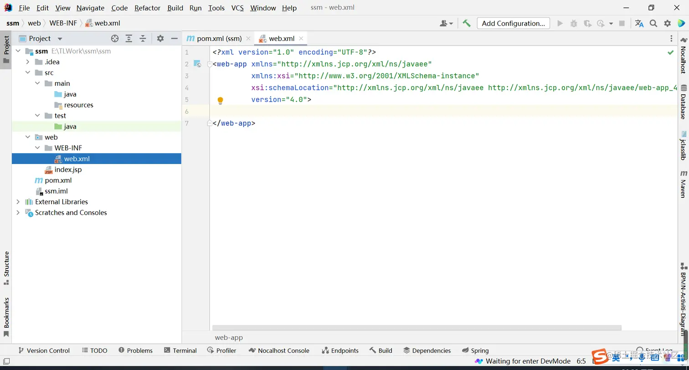Fold the web-app tag at line 2
This screenshot has width=689, height=370.
coord(209,64)
